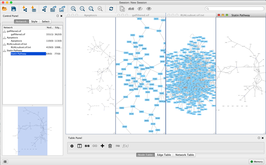Click the first neighbors selection icon
Viewport: 266px width, 165px height.
131,9
